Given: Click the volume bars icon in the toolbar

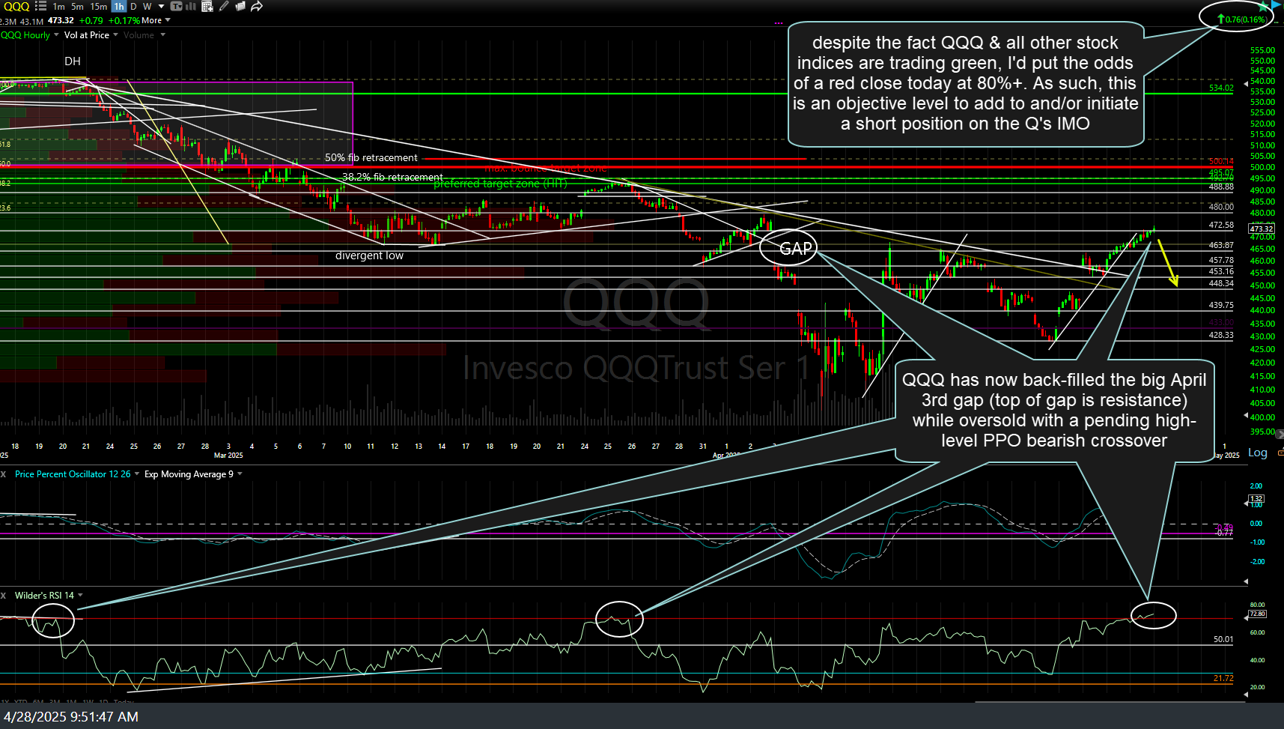Looking at the screenshot, I should 191,6.
